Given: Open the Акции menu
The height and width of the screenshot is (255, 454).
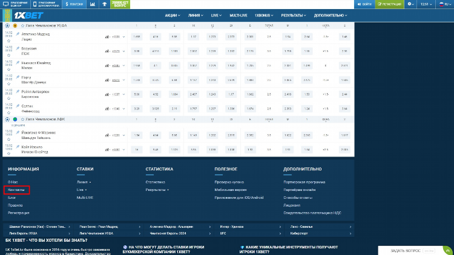Looking at the screenshot, I should (x=173, y=15).
